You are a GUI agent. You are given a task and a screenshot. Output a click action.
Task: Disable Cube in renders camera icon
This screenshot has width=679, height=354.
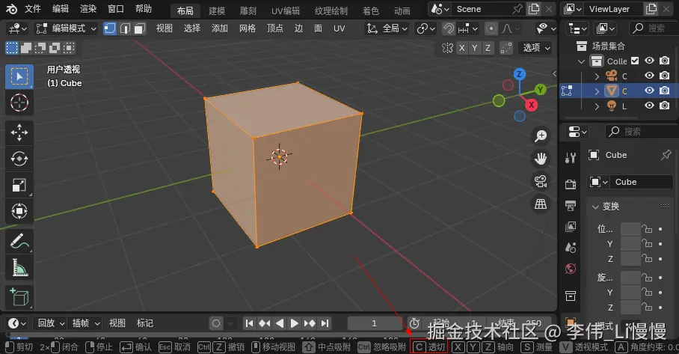pos(664,91)
